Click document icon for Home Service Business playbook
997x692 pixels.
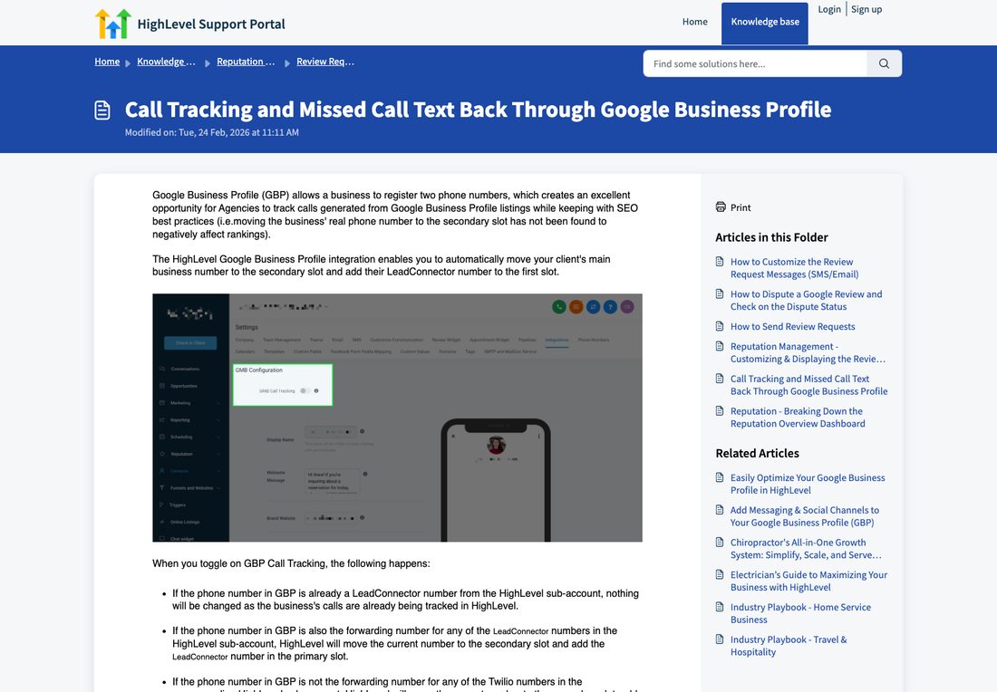(720, 607)
